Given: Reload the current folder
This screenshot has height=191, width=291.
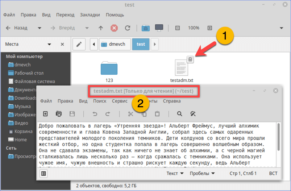Looking at the screenshot, I should coord(128,28).
